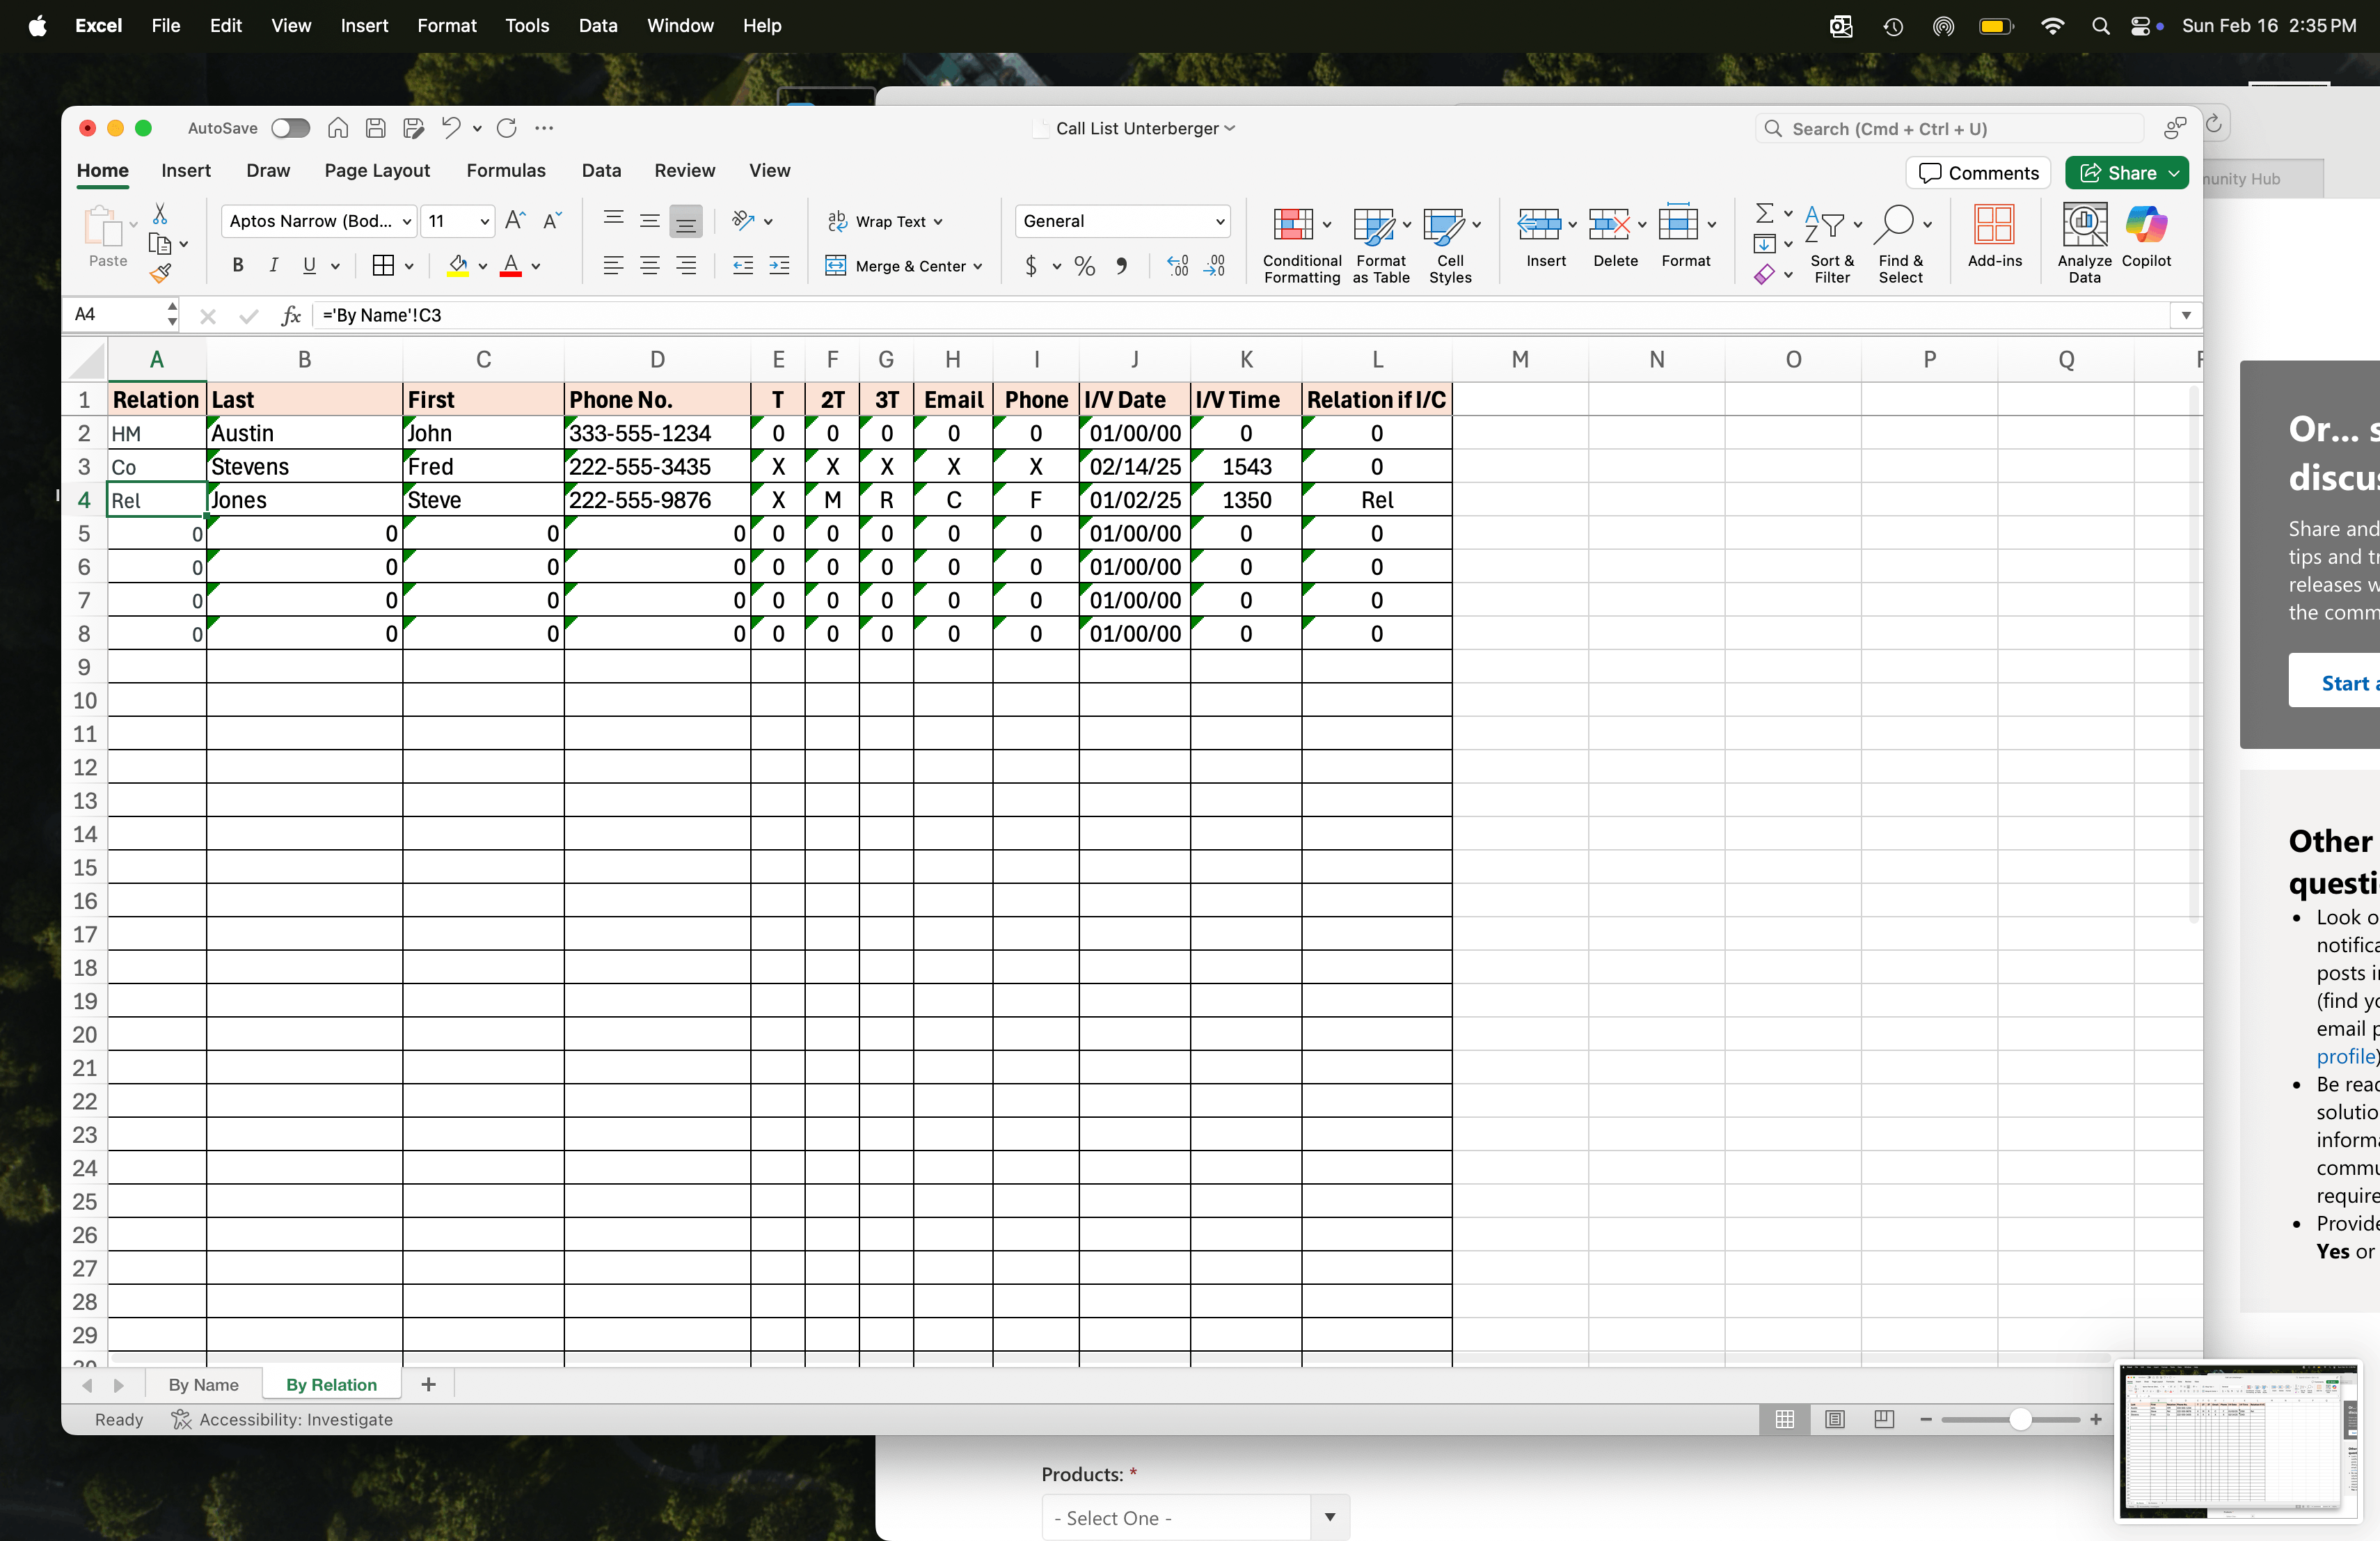Open the Analyze Data tool
The width and height of the screenshot is (2380, 1541).
(x=2084, y=224)
